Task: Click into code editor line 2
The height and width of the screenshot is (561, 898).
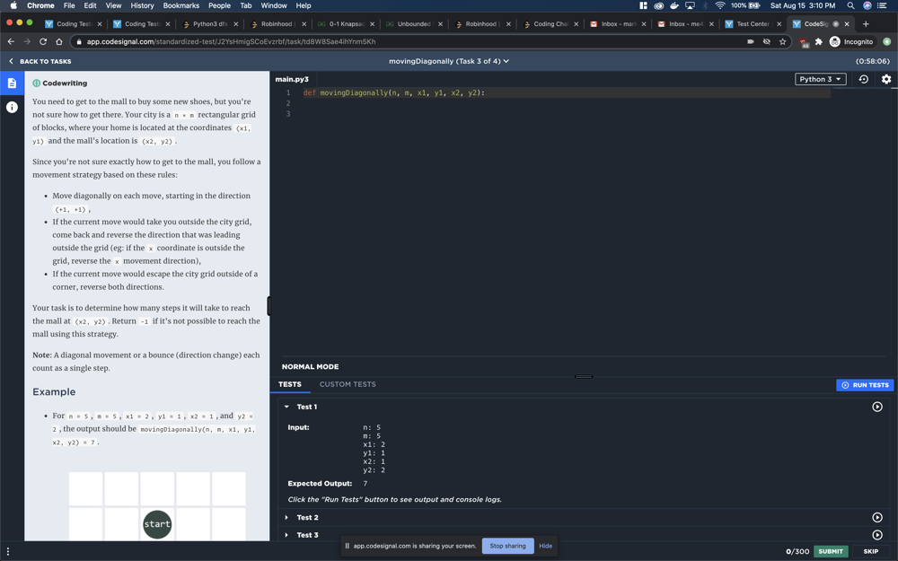Action: click(566, 103)
